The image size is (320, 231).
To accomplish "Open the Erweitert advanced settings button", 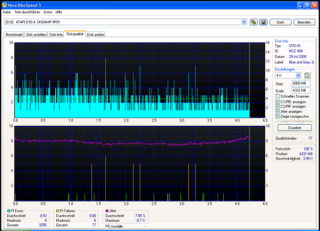I will pos(295,128).
